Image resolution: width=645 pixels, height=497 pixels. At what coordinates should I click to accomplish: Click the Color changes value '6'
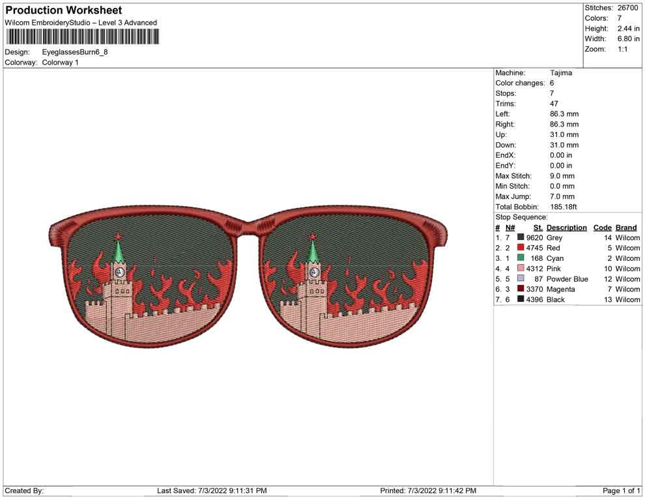pos(552,83)
